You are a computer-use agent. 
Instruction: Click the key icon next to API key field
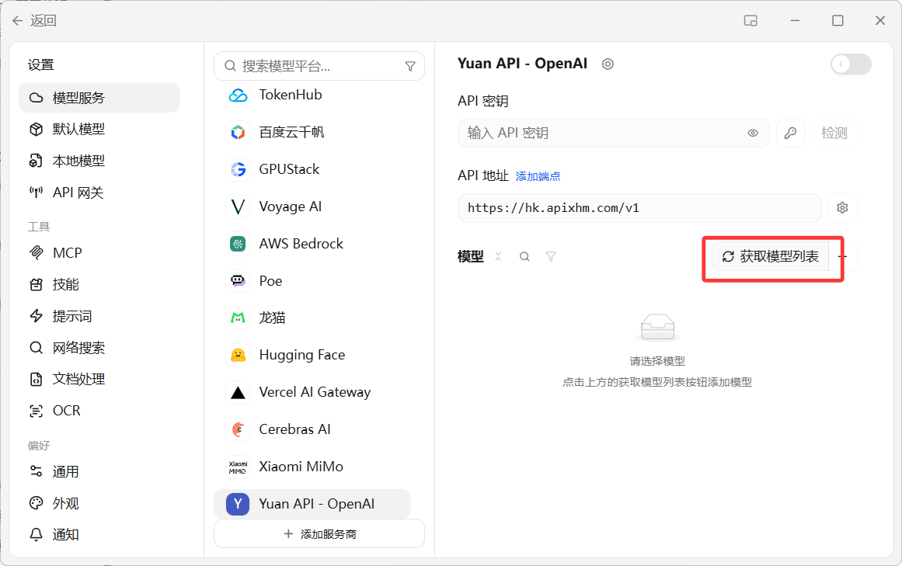(790, 134)
